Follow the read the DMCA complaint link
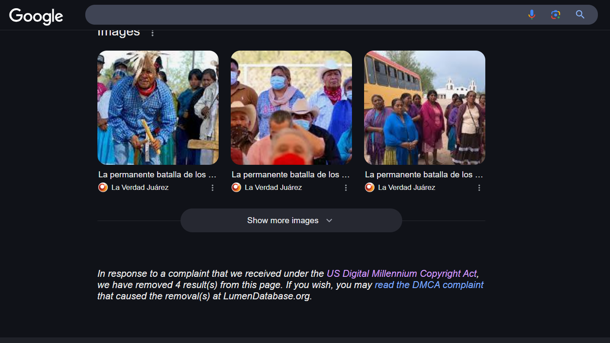Image resolution: width=610 pixels, height=343 pixels. [429, 285]
